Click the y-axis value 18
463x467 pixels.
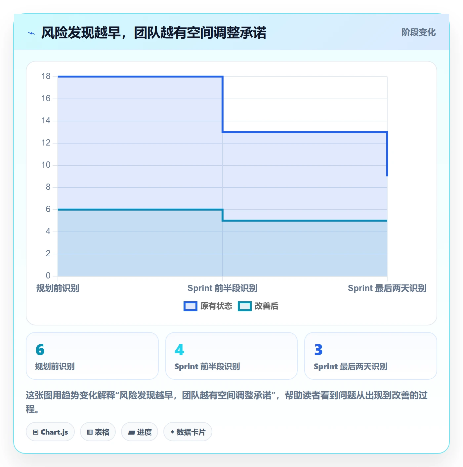pyautogui.click(x=46, y=76)
